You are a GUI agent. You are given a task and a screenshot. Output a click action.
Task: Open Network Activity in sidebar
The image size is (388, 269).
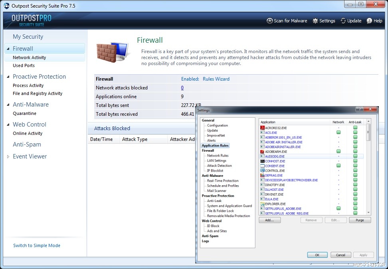pyautogui.click(x=45, y=57)
